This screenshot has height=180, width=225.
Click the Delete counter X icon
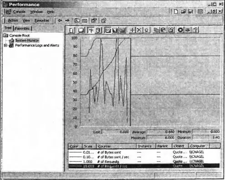tap(139, 30)
